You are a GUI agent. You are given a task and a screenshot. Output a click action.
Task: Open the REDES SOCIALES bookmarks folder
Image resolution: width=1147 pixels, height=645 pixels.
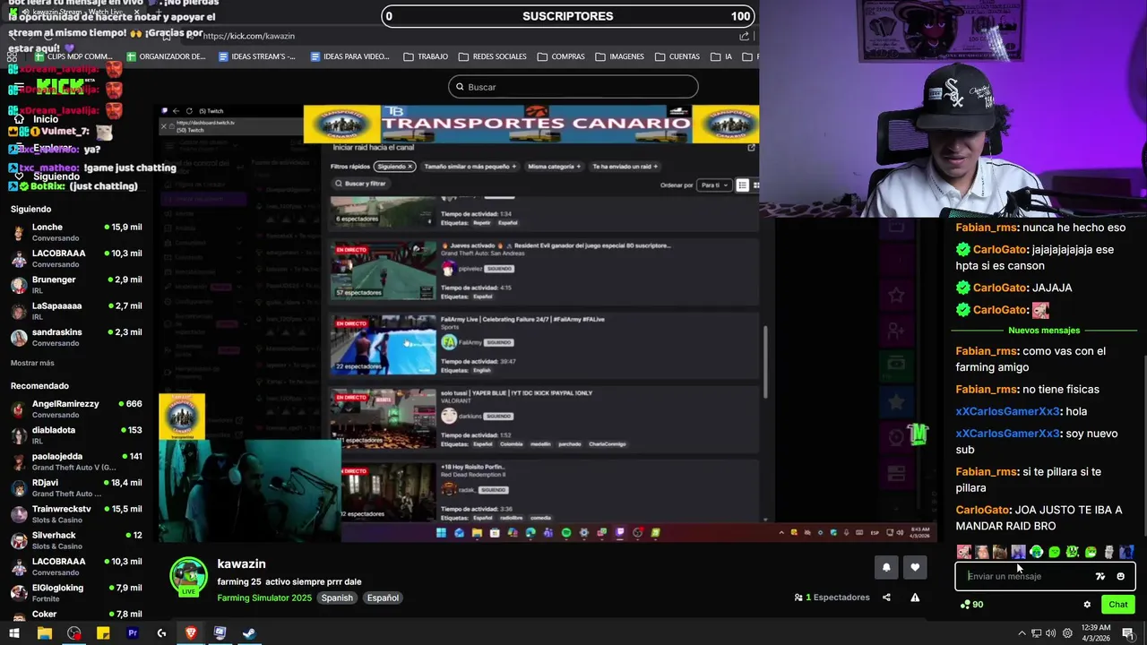[x=492, y=56]
